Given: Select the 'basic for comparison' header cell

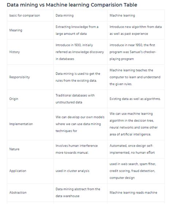Looking at the screenshot, I should (x=24, y=16).
